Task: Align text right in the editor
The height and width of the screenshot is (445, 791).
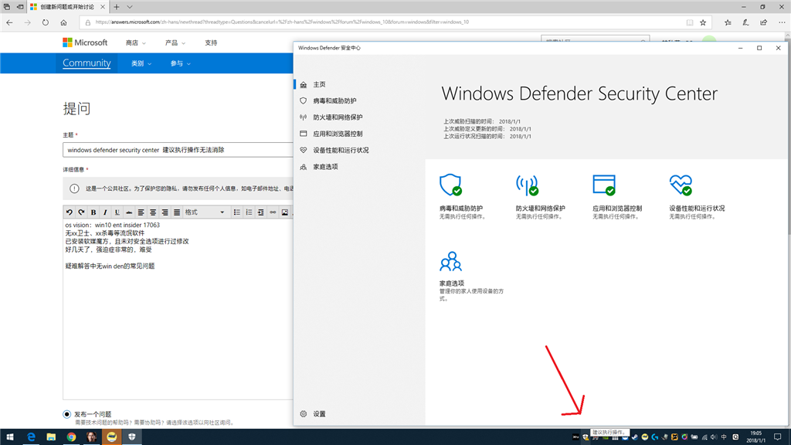Action: point(165,212)
